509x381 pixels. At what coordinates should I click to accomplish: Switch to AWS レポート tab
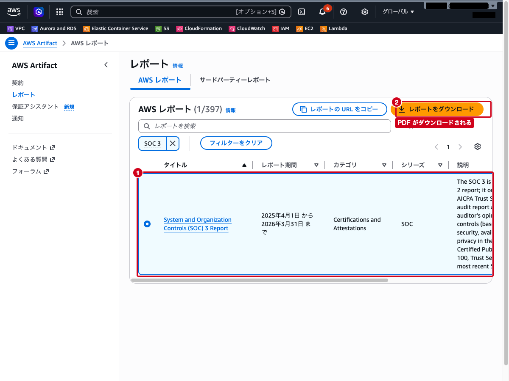coord(160,80)
